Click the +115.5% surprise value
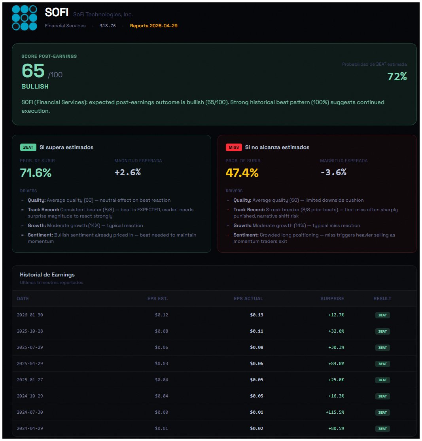Image resolution: width=422 pixels, height=441 pixels. (335, 412)
